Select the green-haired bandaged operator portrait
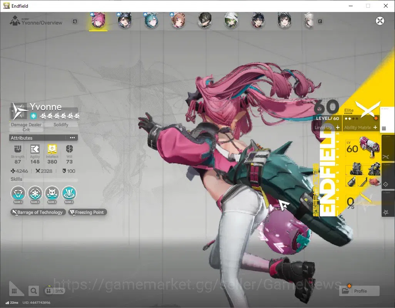395x308 pixels. pyautogui.click(x=231, y=20)
